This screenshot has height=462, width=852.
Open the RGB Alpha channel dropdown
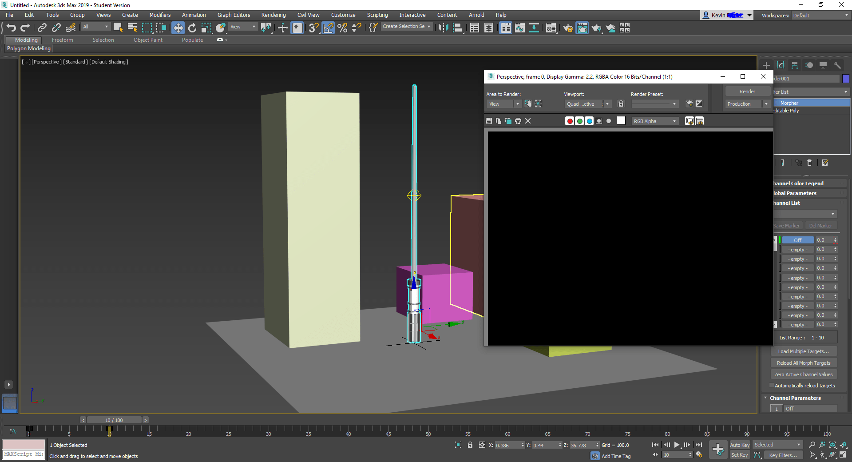click(x=655, y=121)
